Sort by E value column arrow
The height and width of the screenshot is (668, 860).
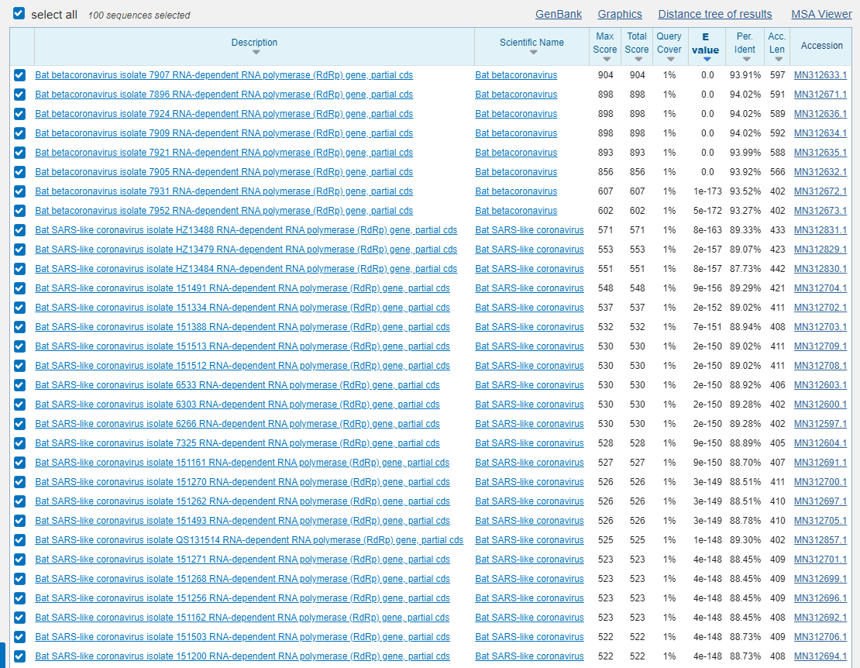click(x=707, y=59)
